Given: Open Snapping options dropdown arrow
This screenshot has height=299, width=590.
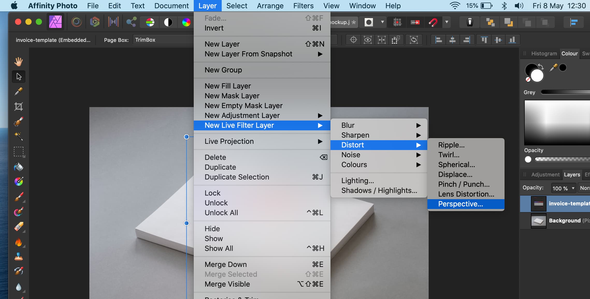Looking at the screenshot, I should point(447,22).
